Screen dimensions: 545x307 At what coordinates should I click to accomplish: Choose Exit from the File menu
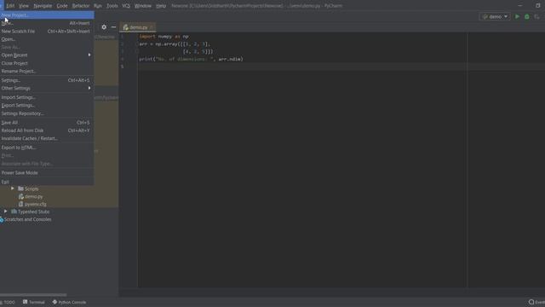[47, 182]
